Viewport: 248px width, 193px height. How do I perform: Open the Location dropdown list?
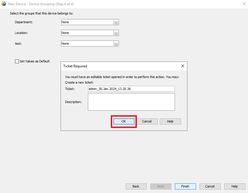[116, 33]
